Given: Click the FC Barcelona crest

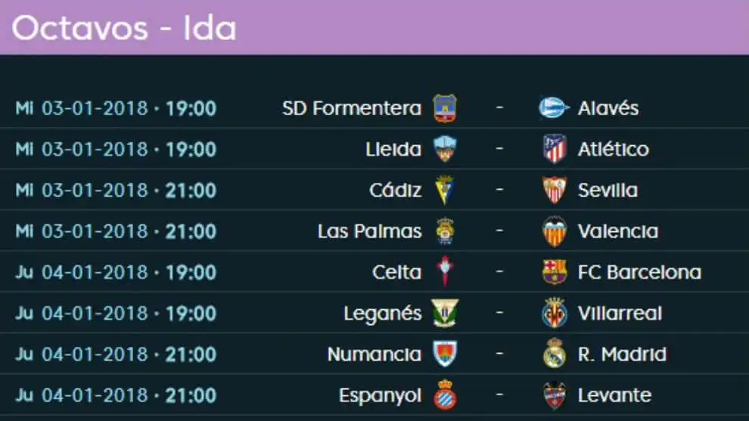Looking at the screenshot, I should tap(555, 272).
